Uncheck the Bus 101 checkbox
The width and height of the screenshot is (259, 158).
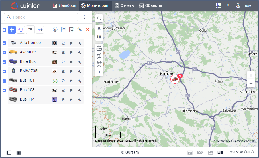(x=4, y=81)
